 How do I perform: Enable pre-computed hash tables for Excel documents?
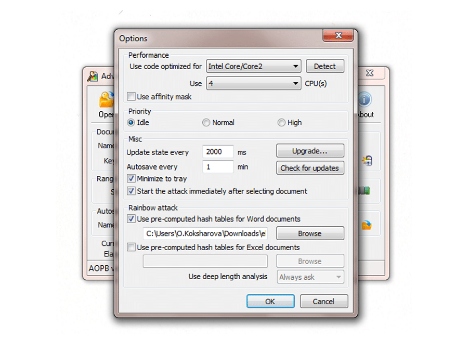click(132, 248)
